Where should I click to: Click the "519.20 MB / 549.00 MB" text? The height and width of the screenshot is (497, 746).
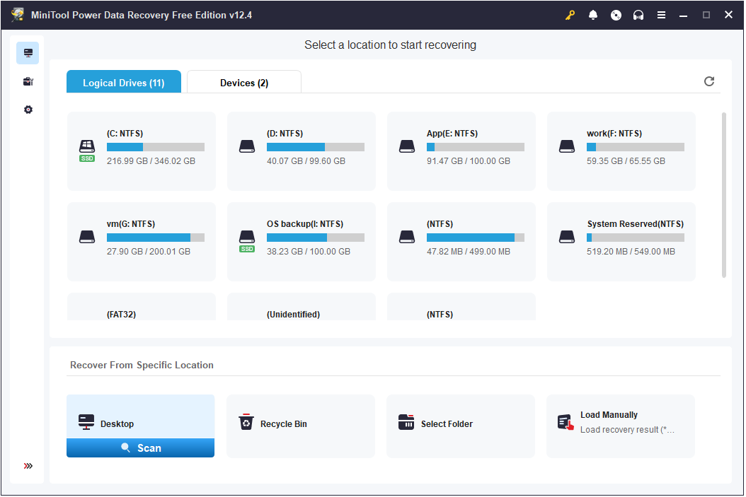coord(631,252)
